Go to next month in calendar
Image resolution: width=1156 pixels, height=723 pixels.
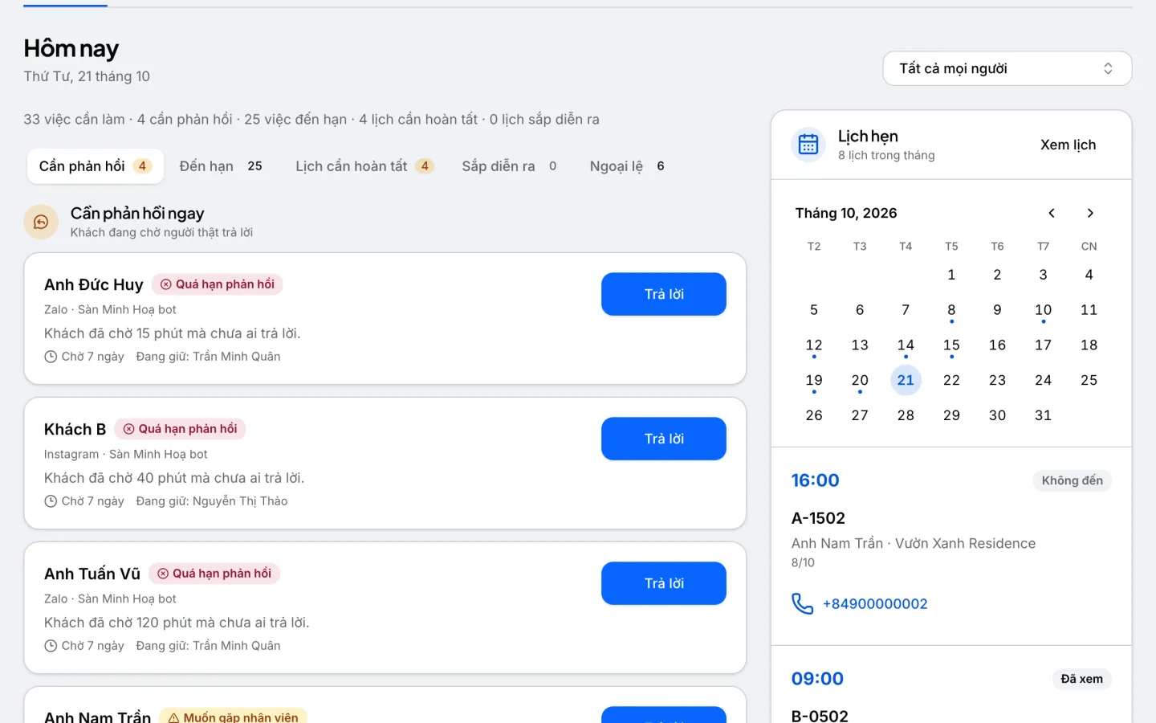tap(1090, 213)
